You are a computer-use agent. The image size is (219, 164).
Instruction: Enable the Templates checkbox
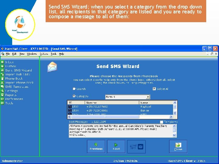(x=162, y=122)
